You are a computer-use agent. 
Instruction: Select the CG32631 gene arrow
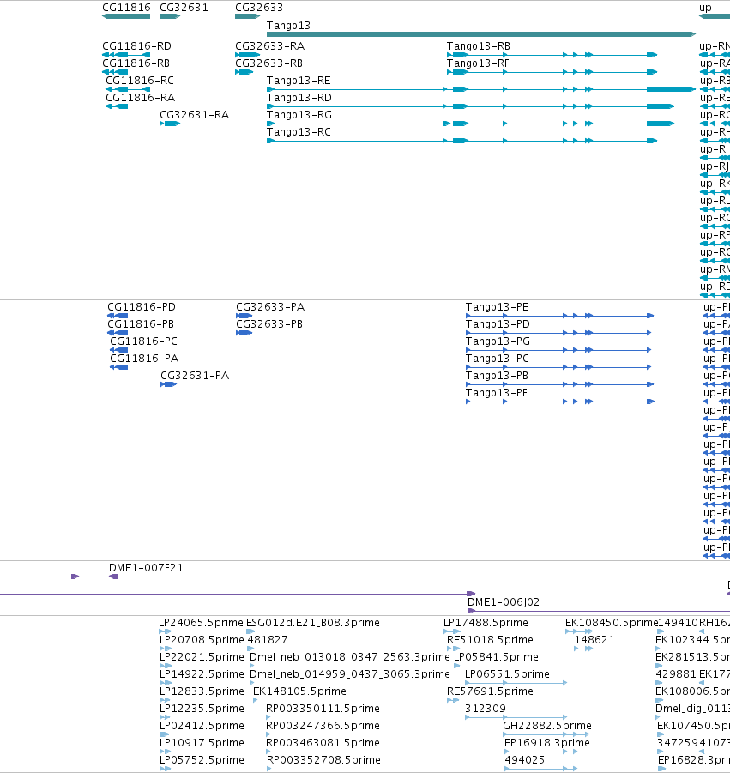point(170,16)
